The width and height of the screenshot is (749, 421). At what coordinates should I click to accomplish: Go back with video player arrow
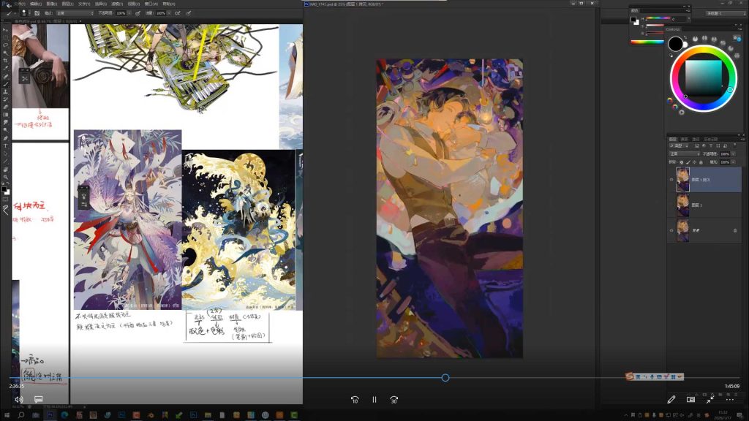tap(8, 5)
